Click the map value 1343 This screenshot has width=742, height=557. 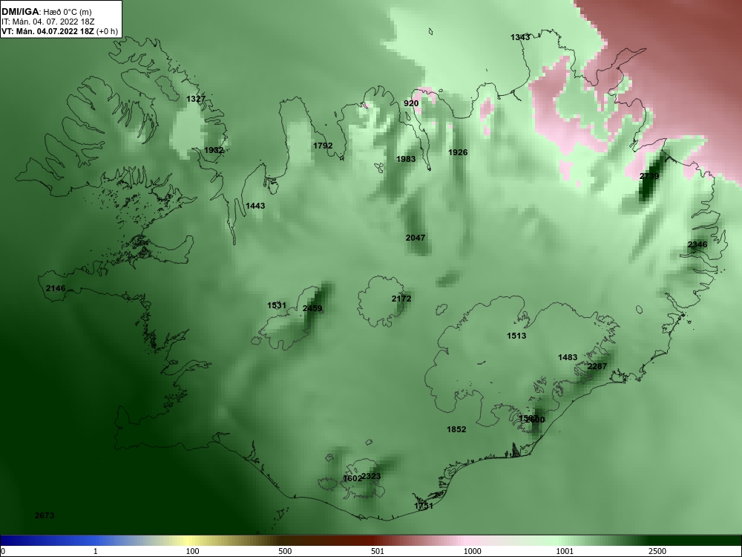point(520,37)
